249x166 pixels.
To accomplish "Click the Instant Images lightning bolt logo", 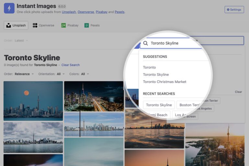I will pyautogui.click(x=9, y=8).
